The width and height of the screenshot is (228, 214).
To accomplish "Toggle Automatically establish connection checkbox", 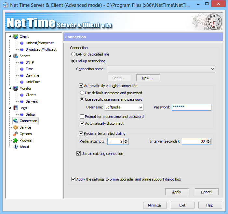I will [81, 86].
